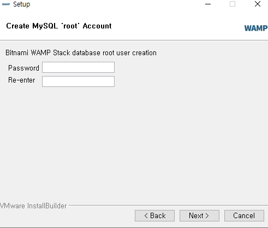
Task: Click the 'Password' label
Action: [23, 68]
